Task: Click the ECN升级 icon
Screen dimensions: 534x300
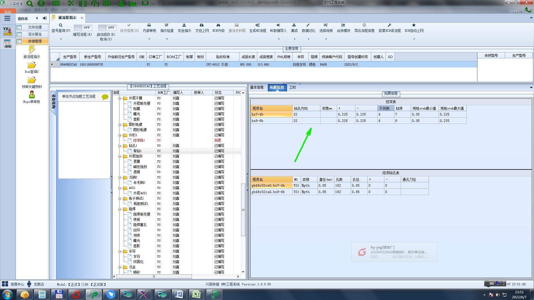Action: coord(218,25)
